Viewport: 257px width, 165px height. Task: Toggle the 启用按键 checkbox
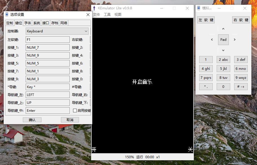tap(75, 111)
